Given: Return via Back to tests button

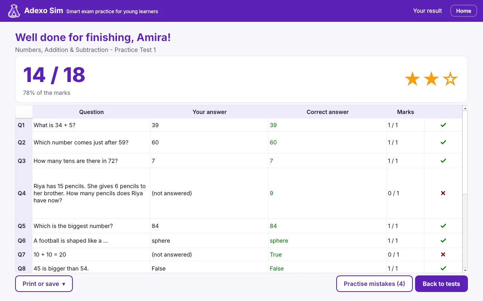Looking at the screenshot, I should coord(441,284).
